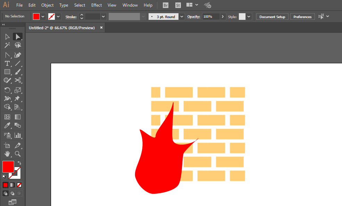The image size is (342, 206).
Task: Choose the Rectangle tool
Action: [7, 72]
